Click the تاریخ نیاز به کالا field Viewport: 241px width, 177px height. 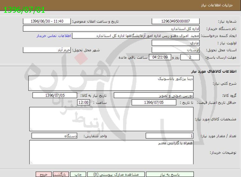[x=55, y=95]
